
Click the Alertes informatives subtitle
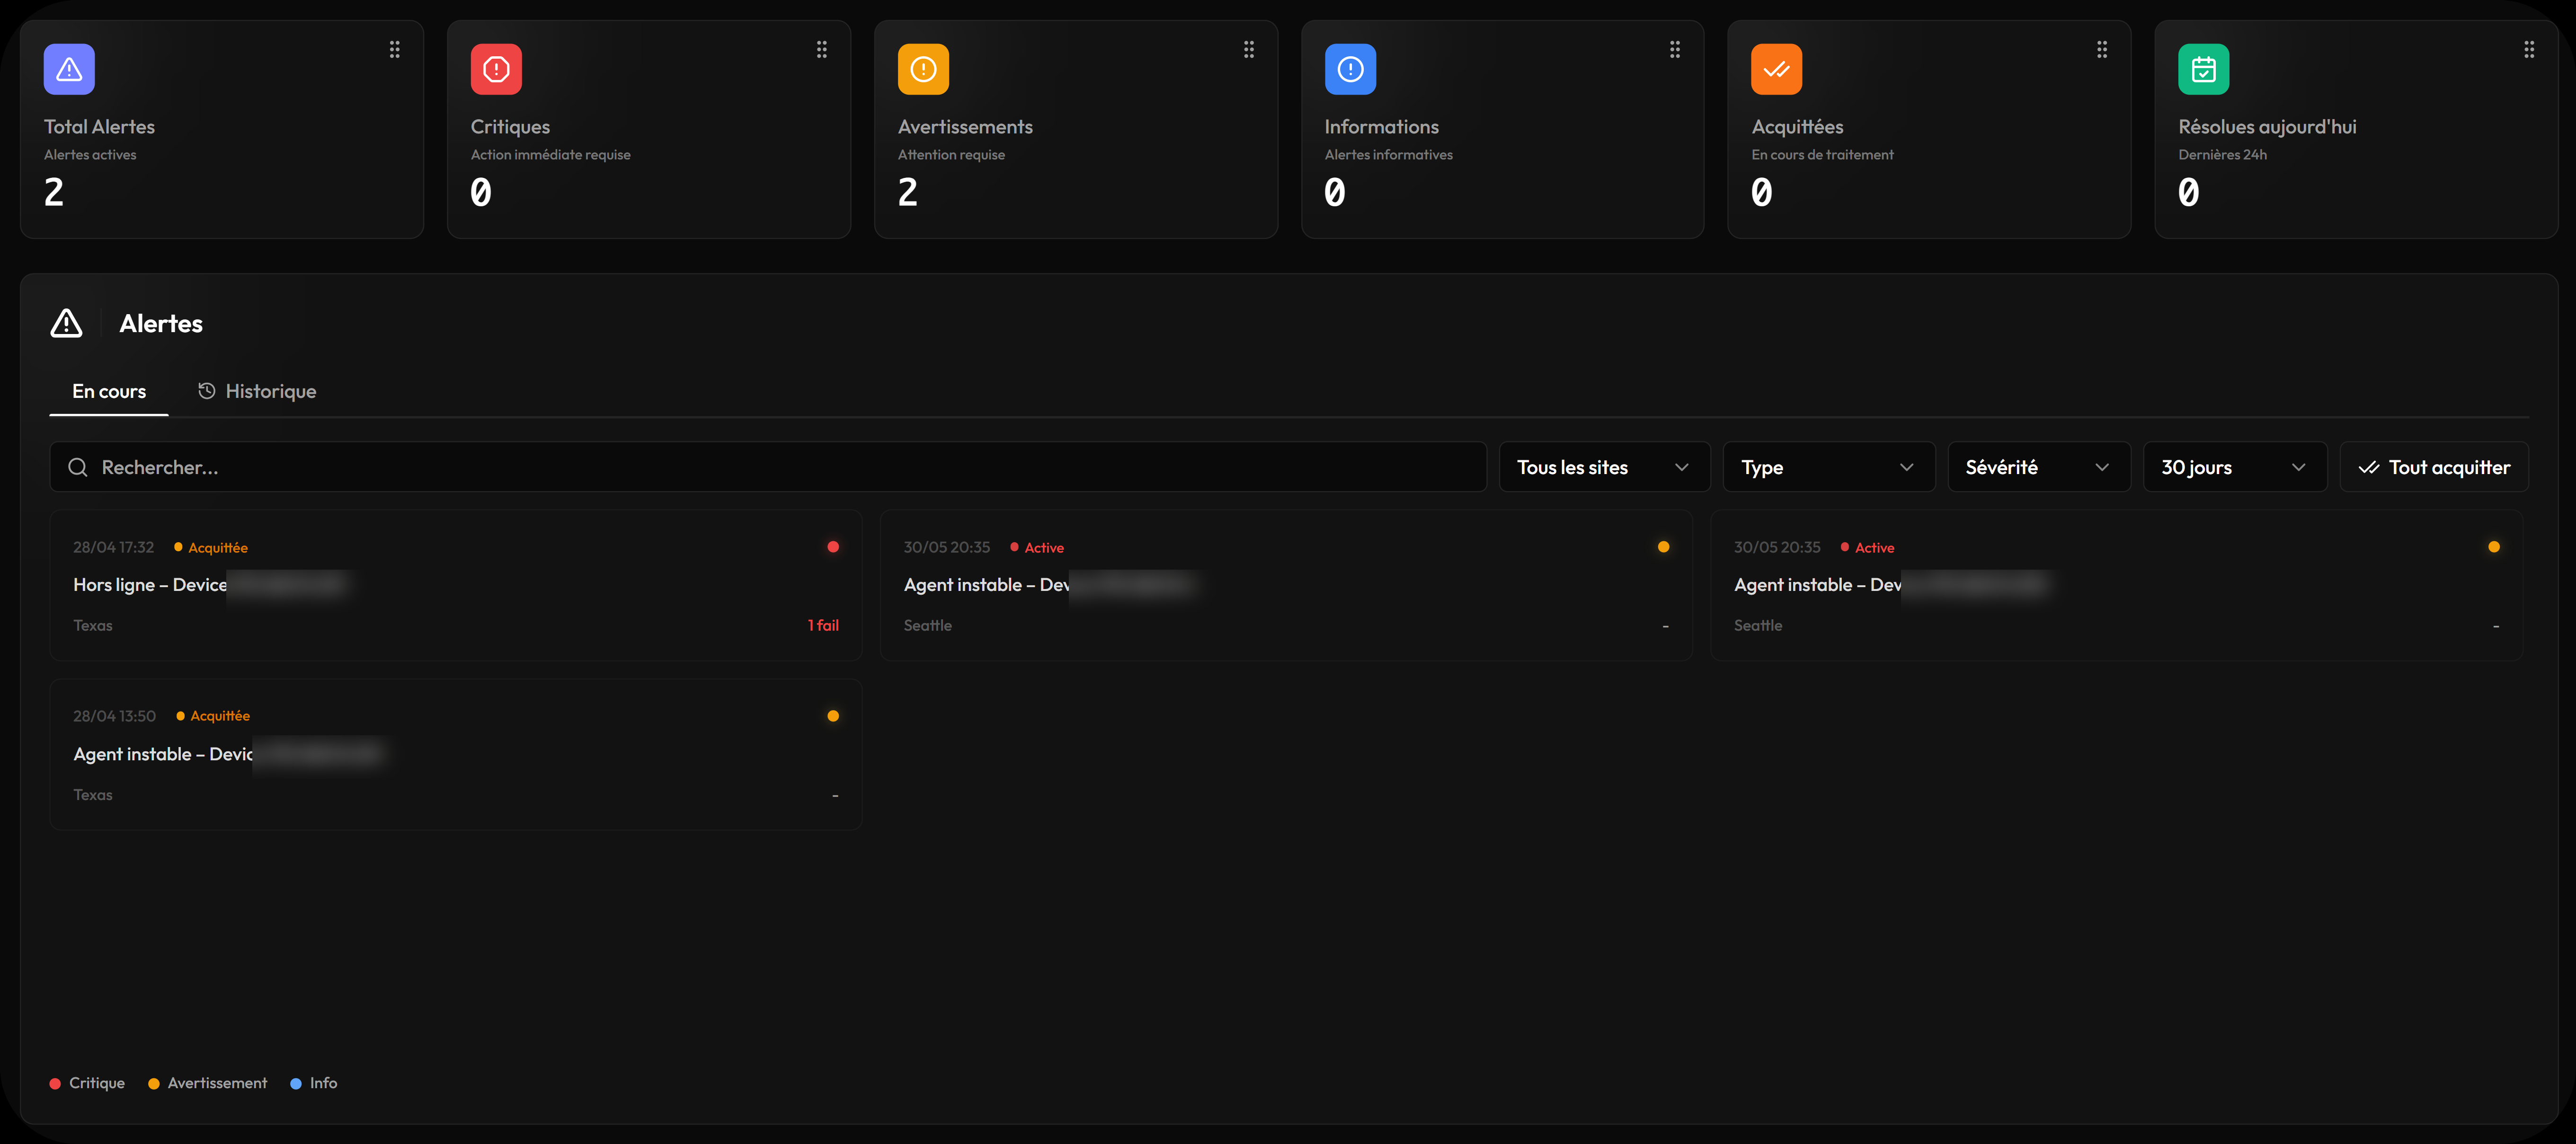click(1388, 155)
